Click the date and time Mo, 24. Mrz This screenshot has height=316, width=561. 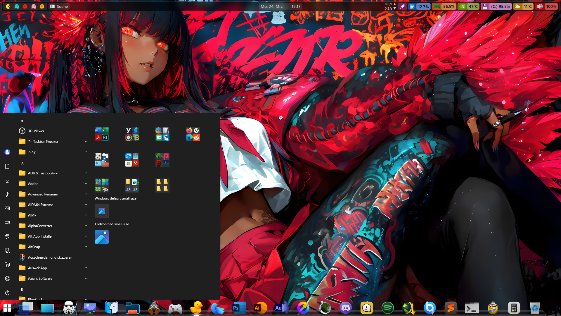[x=280, y=6]
